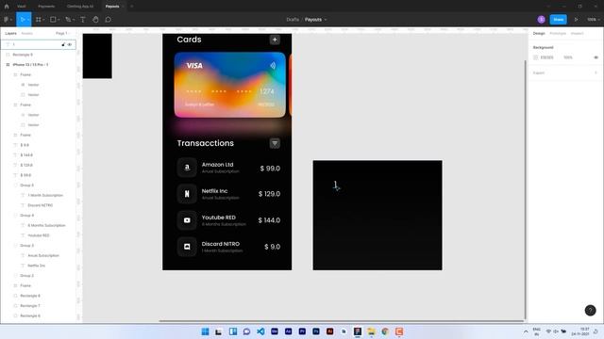Switch to Assets panel tab
The image size is (604, 339).
(27, 34)
